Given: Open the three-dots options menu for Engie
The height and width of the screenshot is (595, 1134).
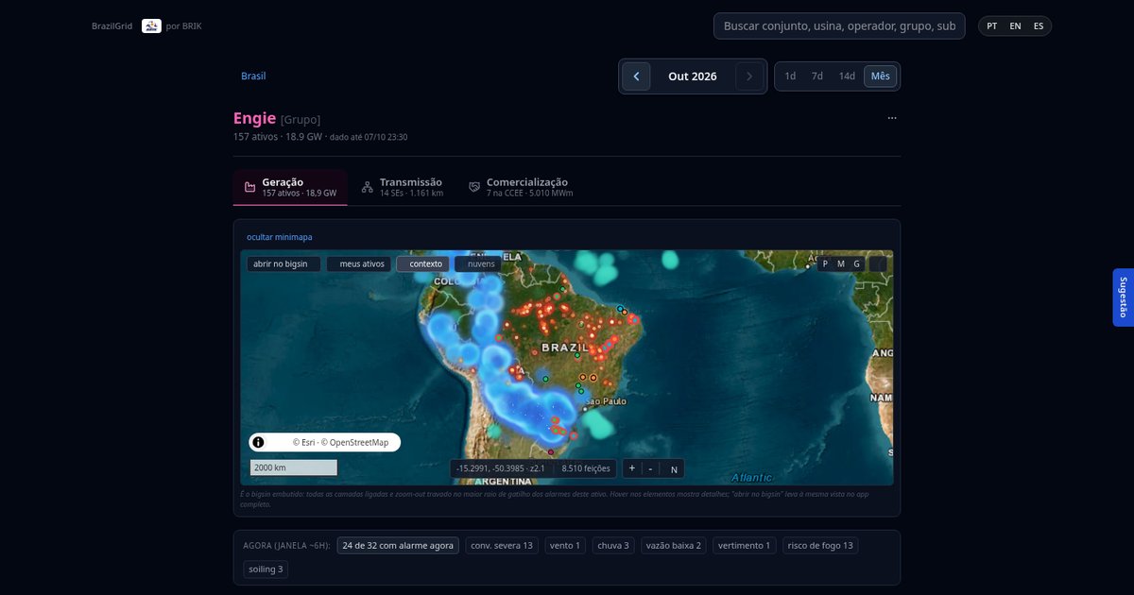Looking at the screenshot, I should tap(892, 118).
